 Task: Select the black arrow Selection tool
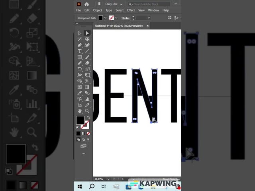pos(80,33)
